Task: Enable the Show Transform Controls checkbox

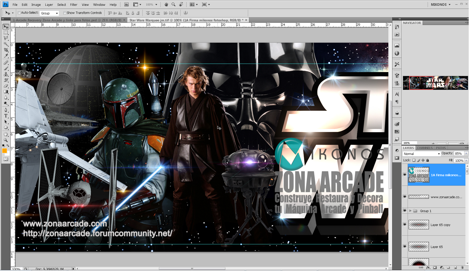Action: tap(65, 13)
